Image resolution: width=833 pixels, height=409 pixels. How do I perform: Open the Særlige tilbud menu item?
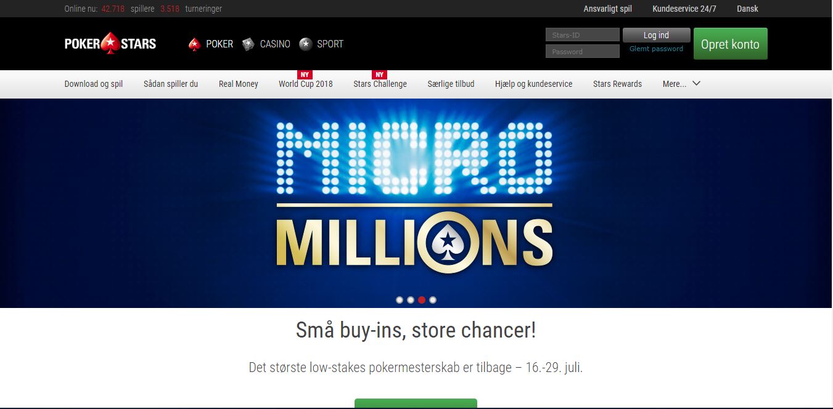(x=451, y=84)
